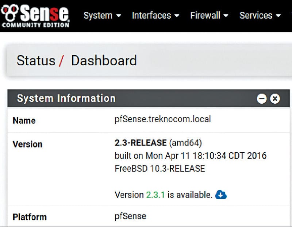
Task: Select the hostname pfSense.treknocom.local
Action: pyautogui.click(x=162, y=119)
